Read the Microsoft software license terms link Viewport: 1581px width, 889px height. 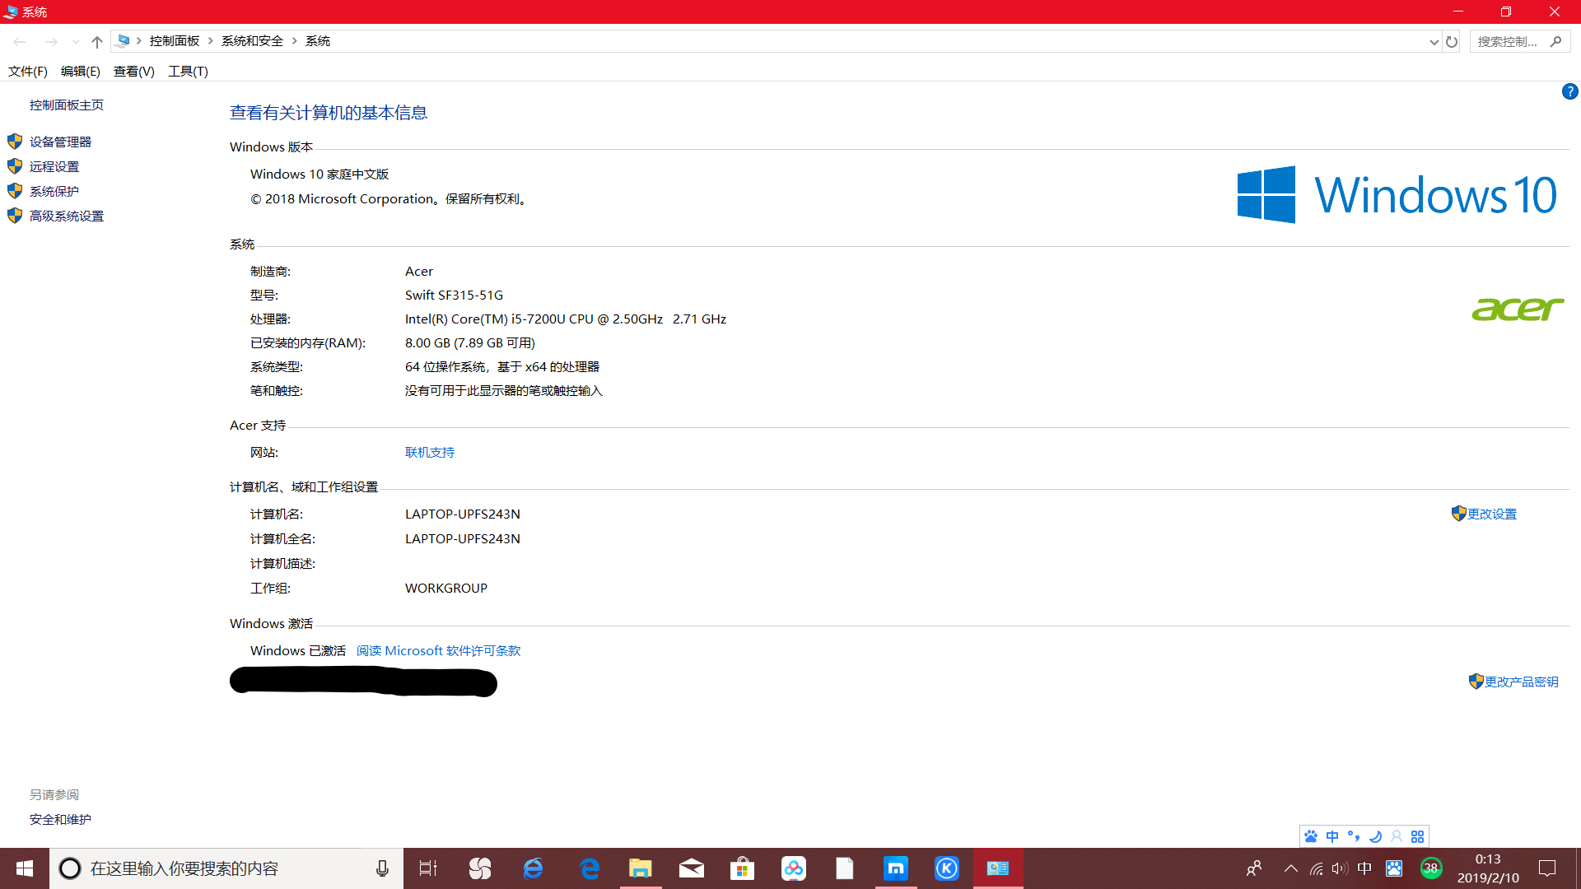438,650
